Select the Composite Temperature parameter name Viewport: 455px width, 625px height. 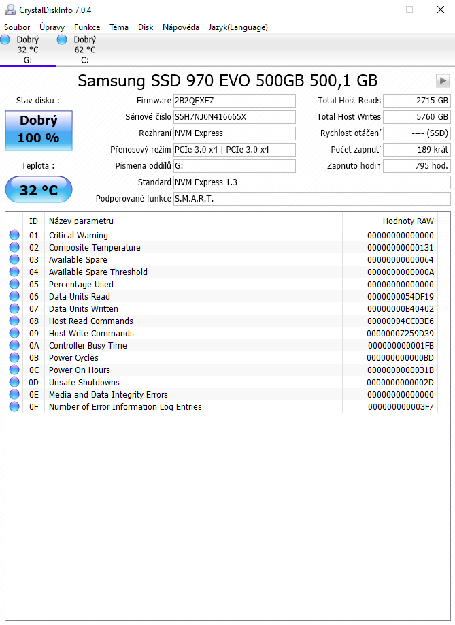[95, 248]
